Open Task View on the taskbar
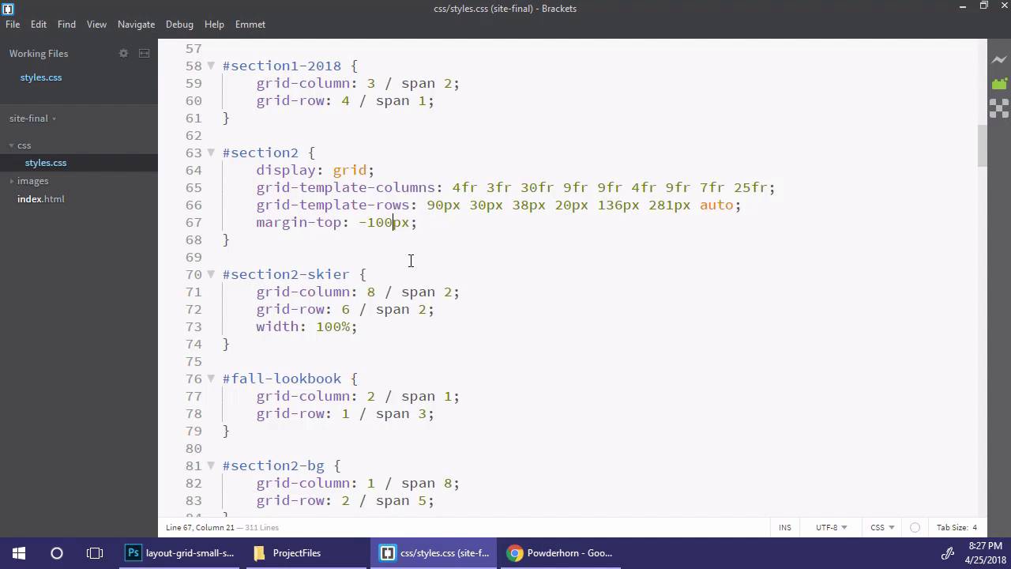1011x569 pixels. coord(95,553)
